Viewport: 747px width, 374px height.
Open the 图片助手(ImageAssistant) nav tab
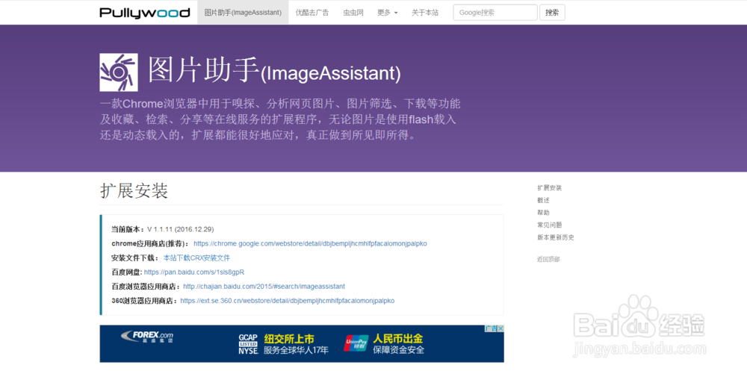pos(243,13)
